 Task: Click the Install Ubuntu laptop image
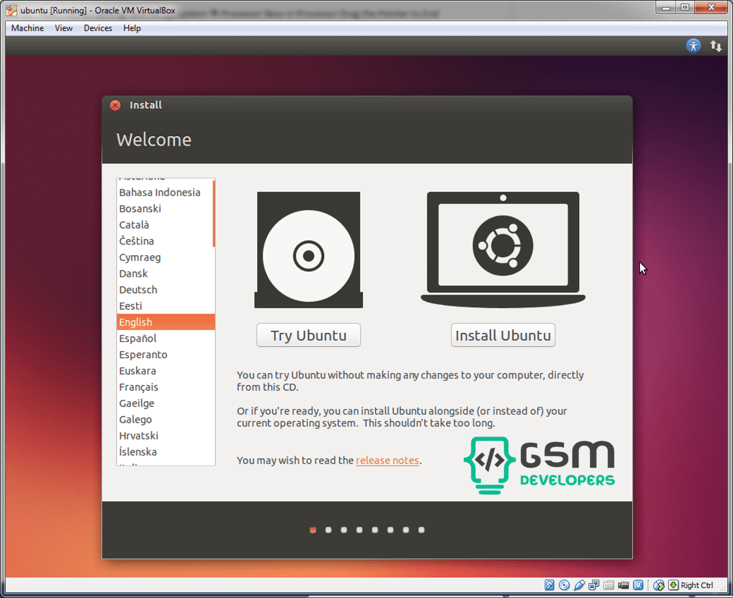(503, 250)
